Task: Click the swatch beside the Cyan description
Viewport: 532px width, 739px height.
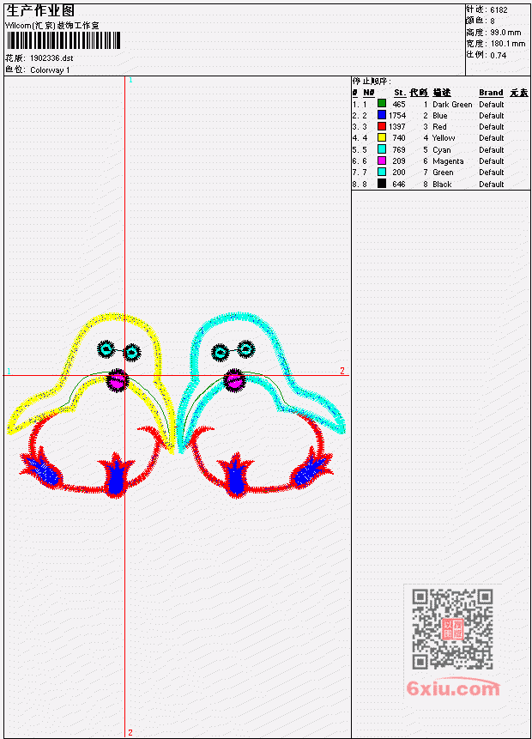Action: tap(381, 149)
